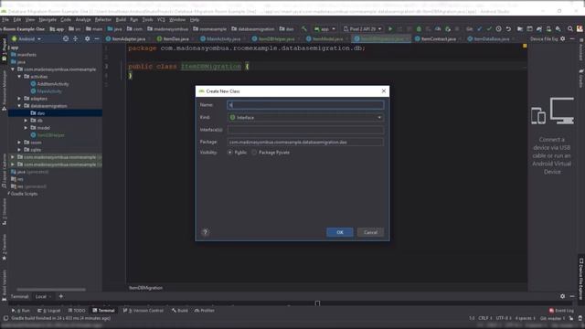Open terminal panel gear settings
This screenshot has height=329, width=585.
562,296
